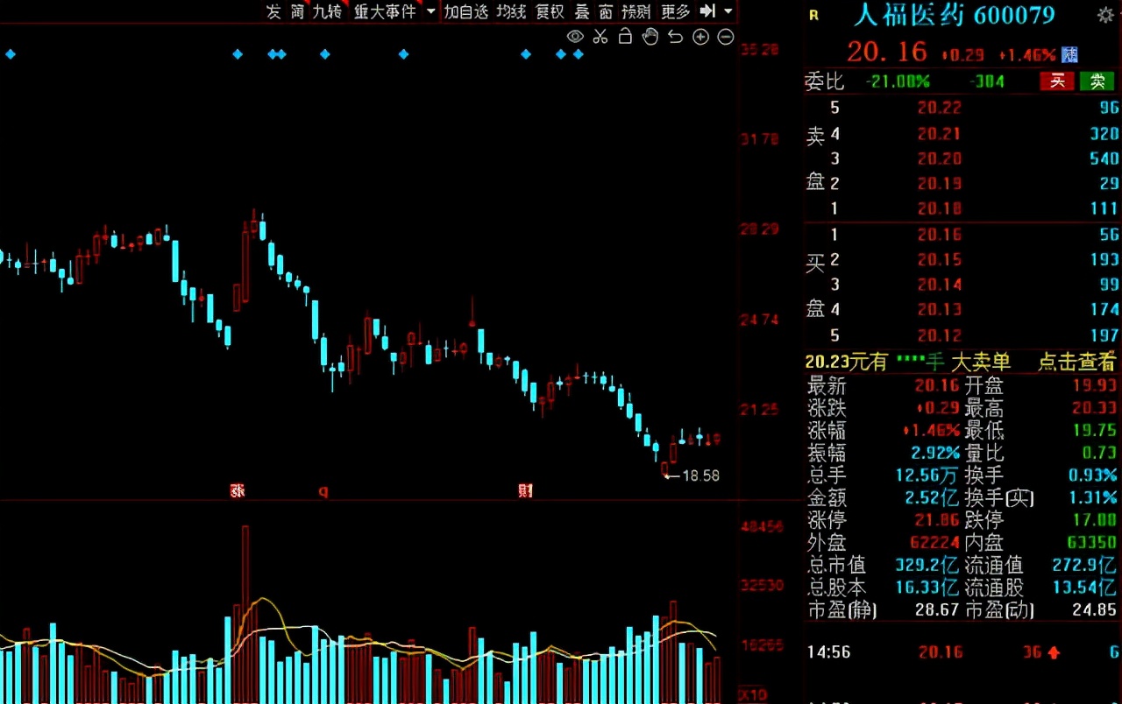Zoom out with the minus icon
The height and width of the screenshot is (704, 1122).
(x=726, y=36)
